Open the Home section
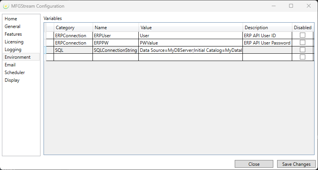318x170 pixels. pyautogui.click(x=11, y=19)
